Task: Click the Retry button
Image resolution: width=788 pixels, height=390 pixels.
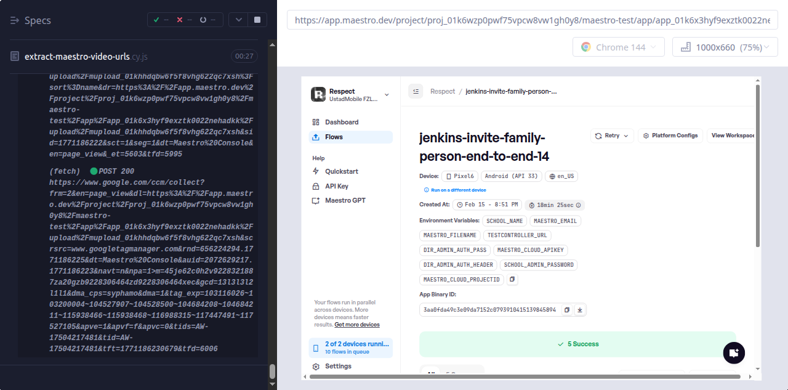Action: click(611, 136)
